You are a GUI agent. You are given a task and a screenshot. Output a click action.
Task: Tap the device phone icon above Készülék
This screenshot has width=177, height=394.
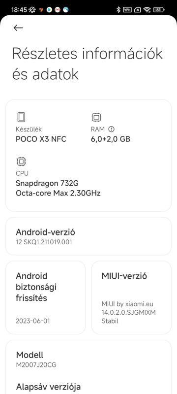[21, 117]
